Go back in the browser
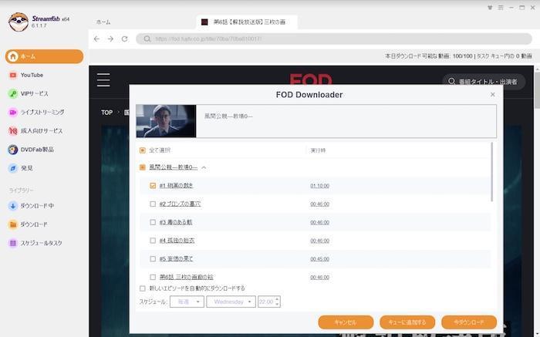The image size is (540, 337). pyautogui.click(x=96, y=39)
